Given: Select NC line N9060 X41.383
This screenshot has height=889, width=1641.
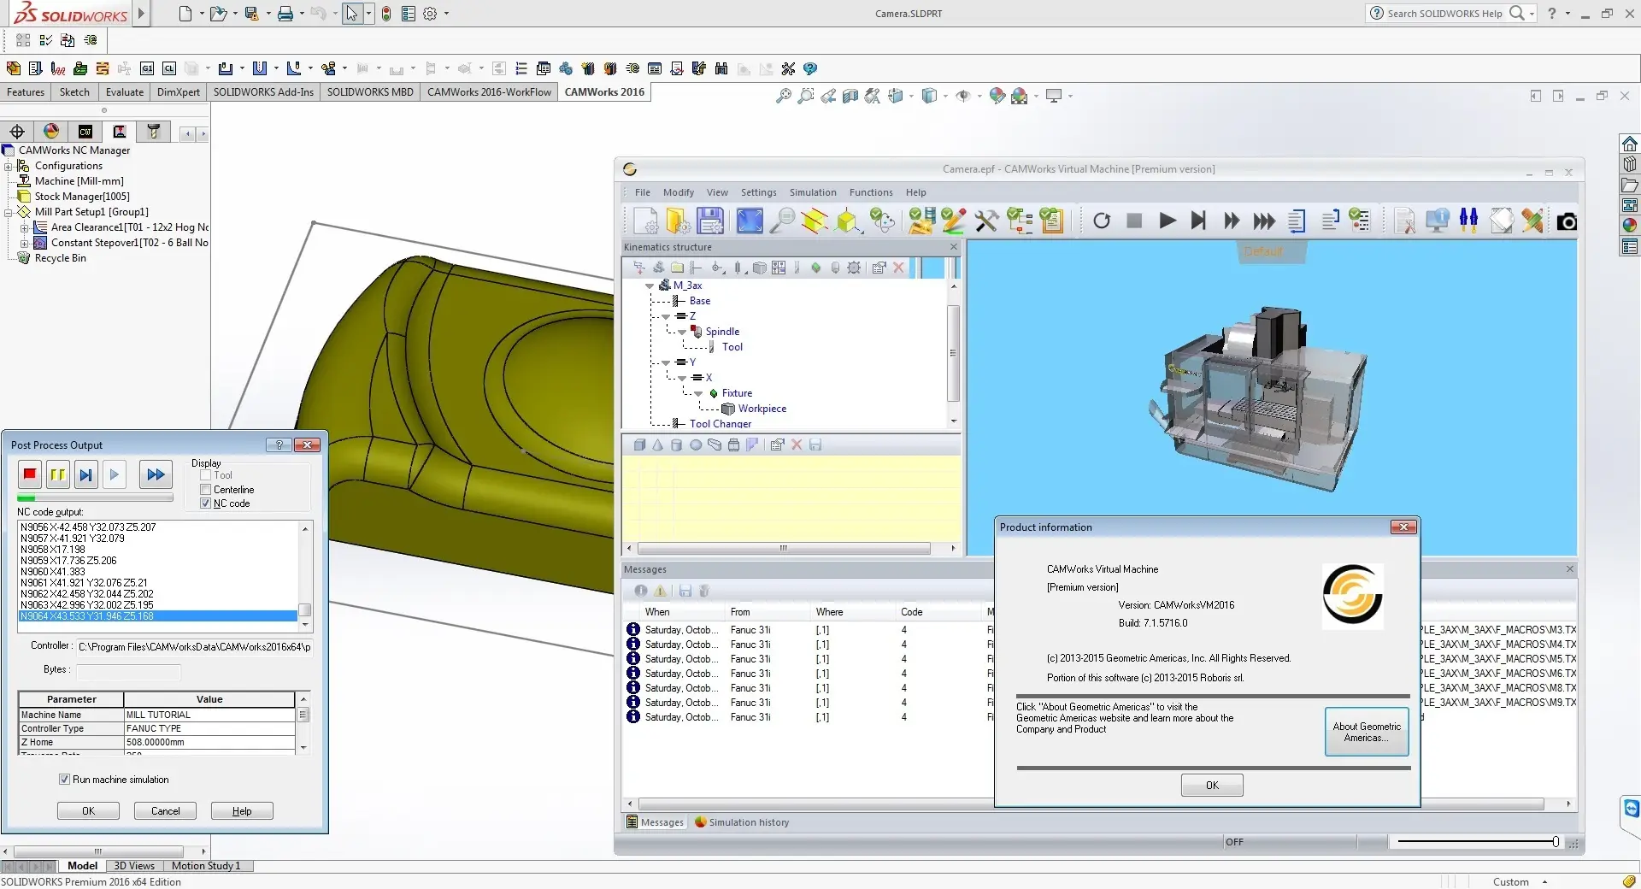Looking at the screenshot, I should pyautogui.click(x=53, y=572).
